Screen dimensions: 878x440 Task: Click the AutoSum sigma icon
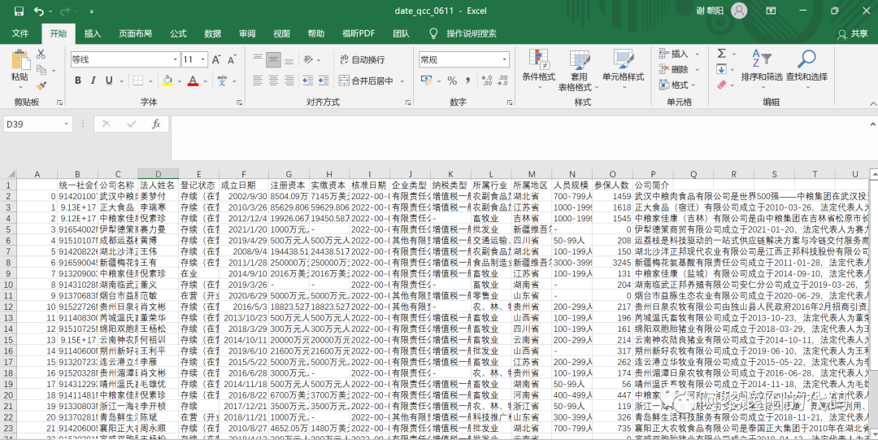click(721, 54)
